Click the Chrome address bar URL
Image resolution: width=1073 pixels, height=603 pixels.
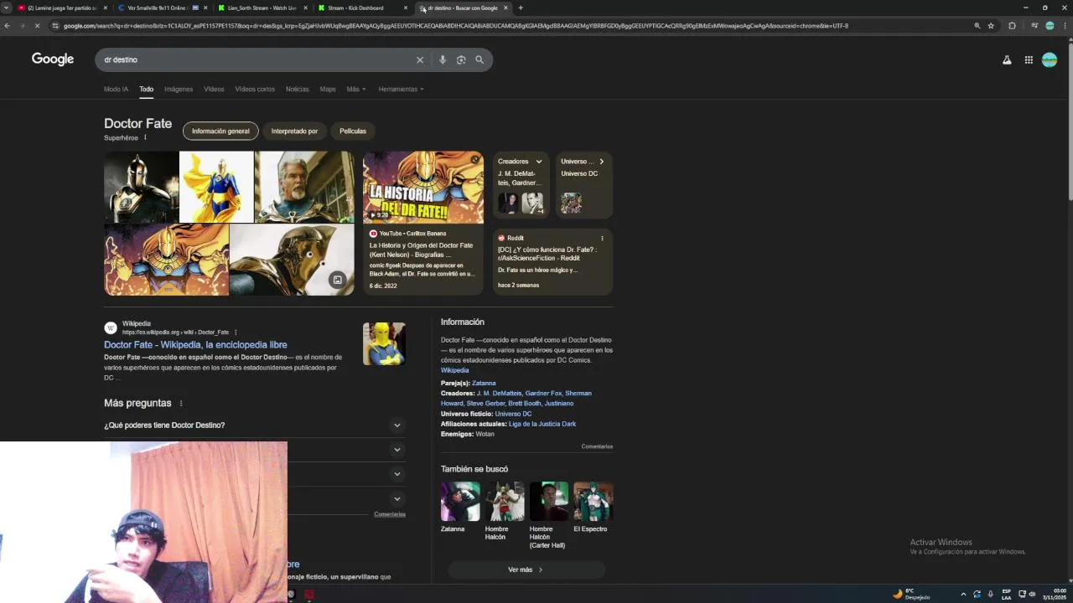(456, 26)
